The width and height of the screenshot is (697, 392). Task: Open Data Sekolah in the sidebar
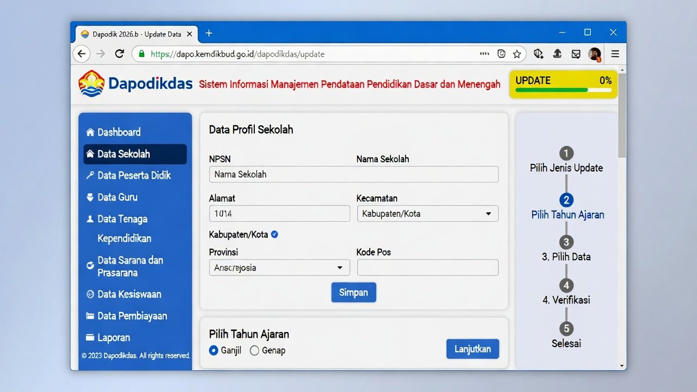pyautogui.click(x=135, y=154)
